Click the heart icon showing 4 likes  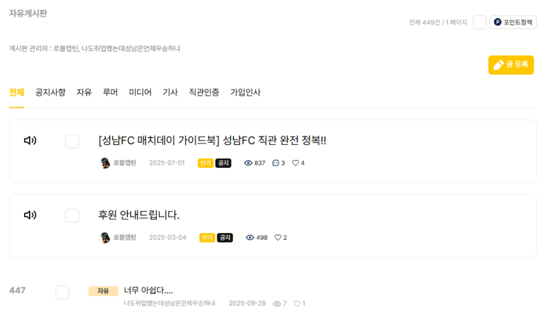click(295, 163)
